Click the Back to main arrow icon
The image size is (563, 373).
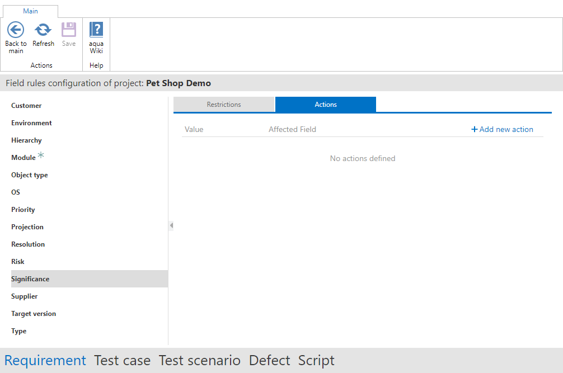[16, 30]
